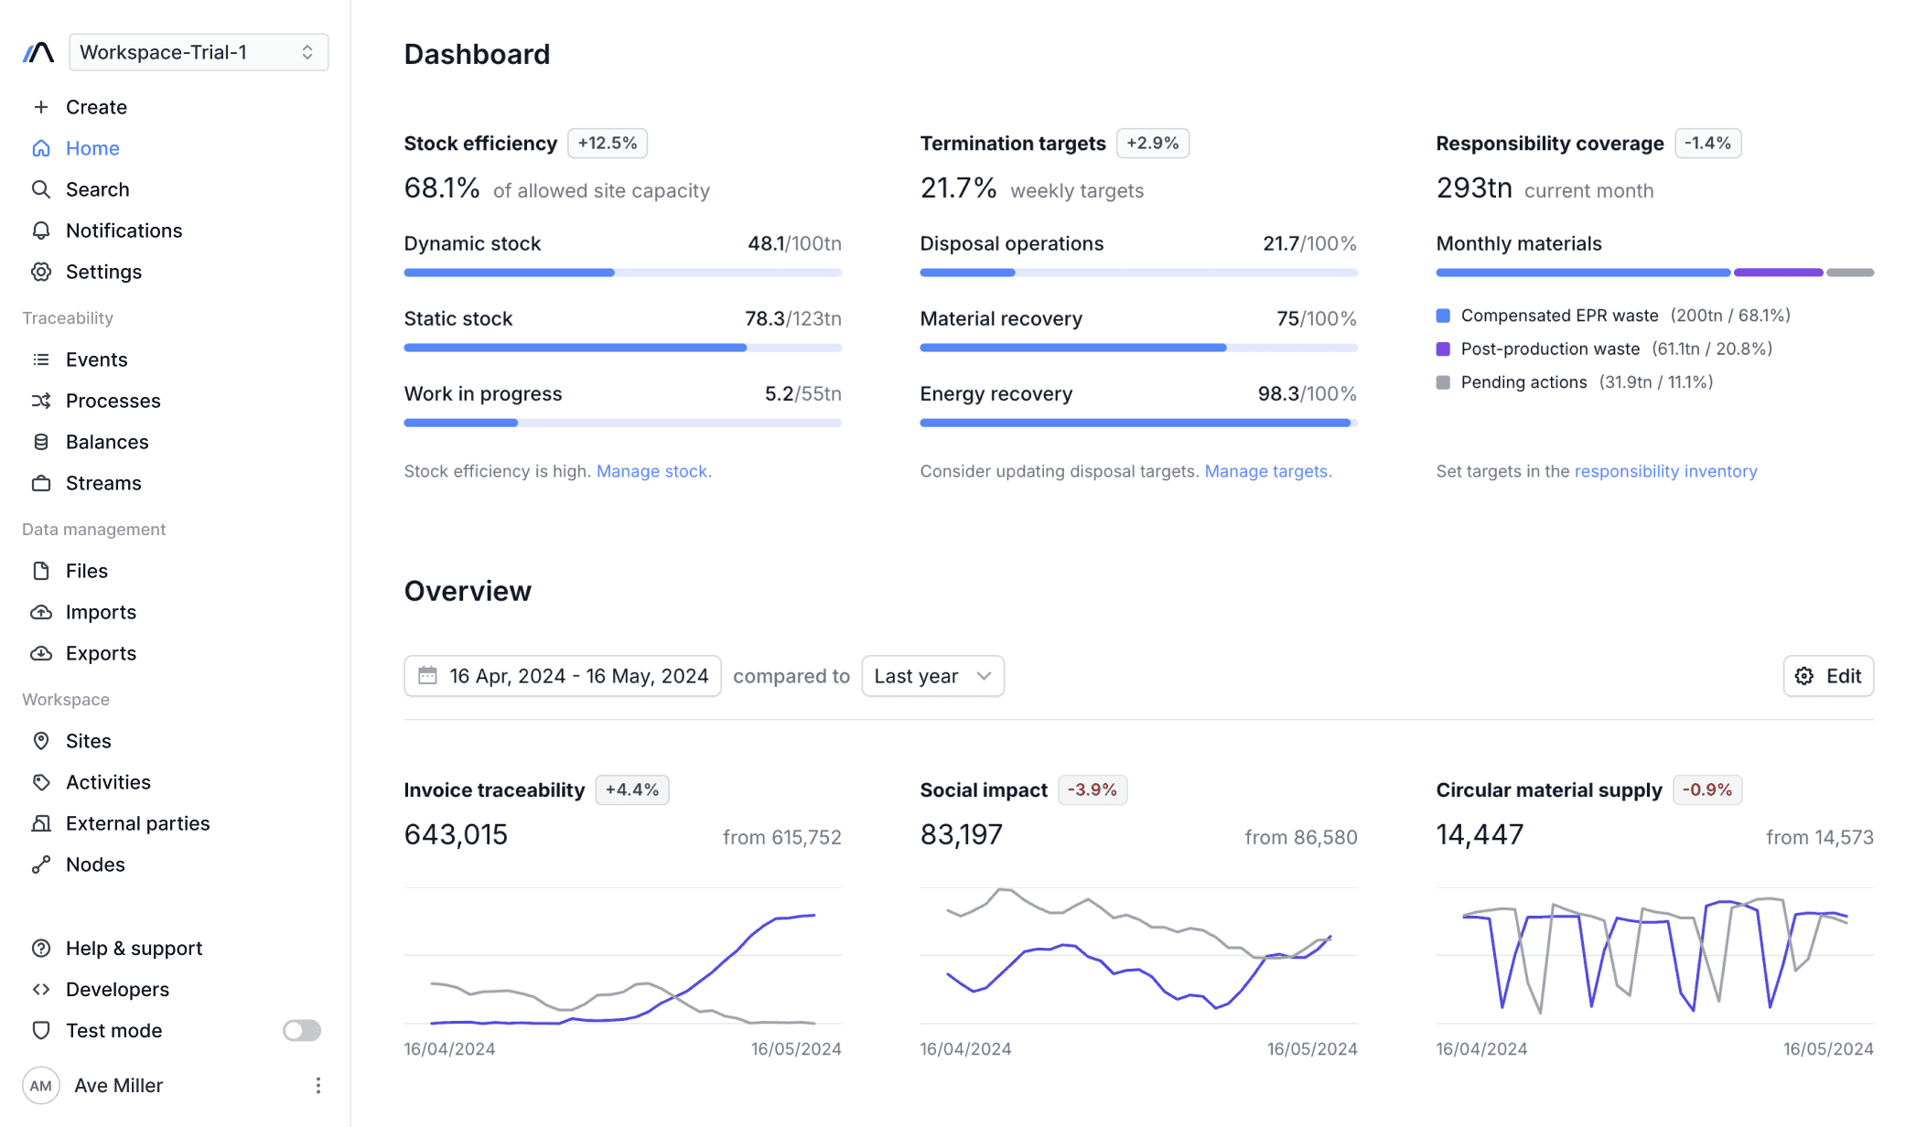Open the Notifications bell

pos(124,231)
